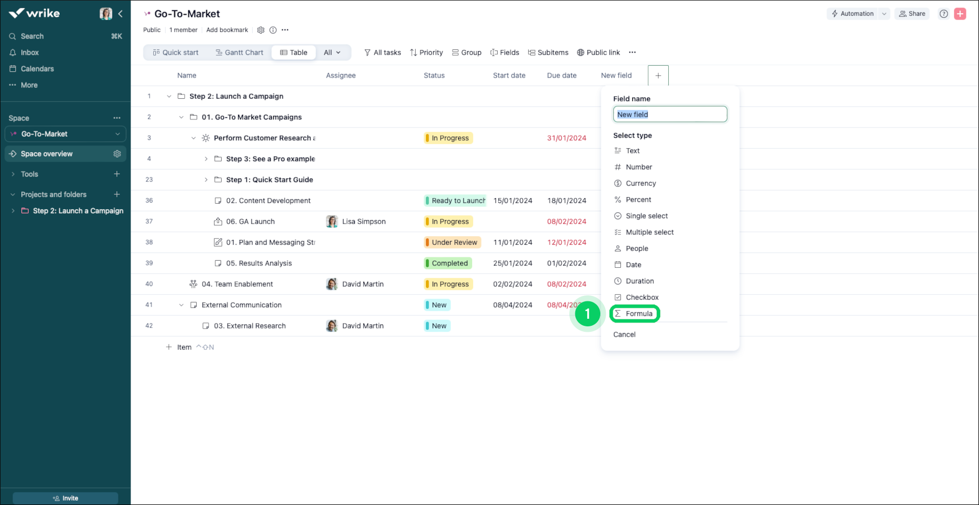
Task: Click the Field name input box
Action: click(x=670, y=115)
